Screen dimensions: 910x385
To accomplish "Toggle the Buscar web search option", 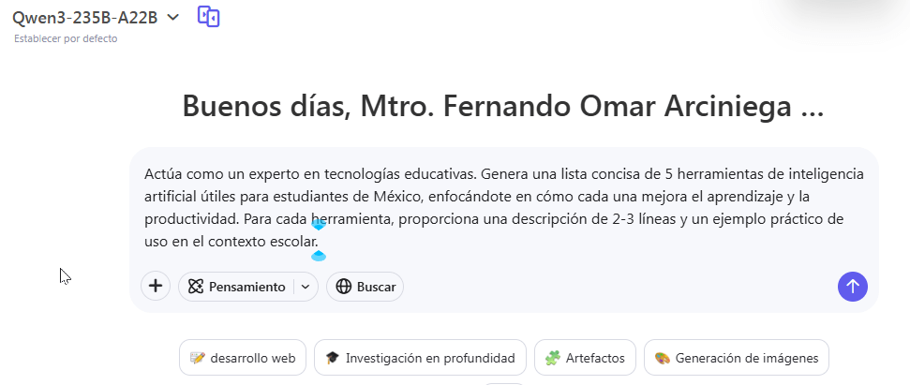I will coord(365,287).
